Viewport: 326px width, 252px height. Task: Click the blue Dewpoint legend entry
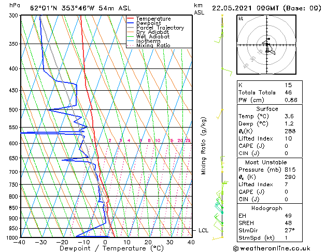tap(144, 23)
